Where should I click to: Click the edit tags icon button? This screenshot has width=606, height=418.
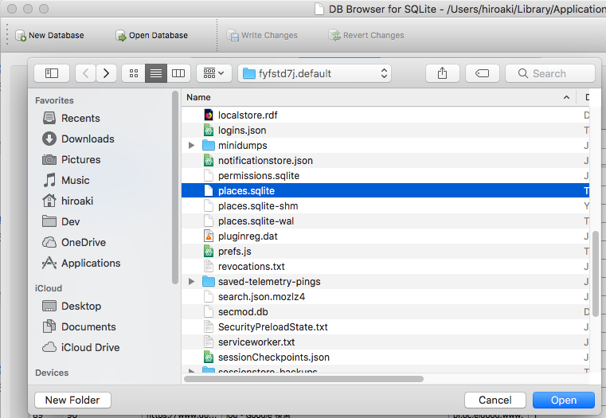(x=483, y=73)
